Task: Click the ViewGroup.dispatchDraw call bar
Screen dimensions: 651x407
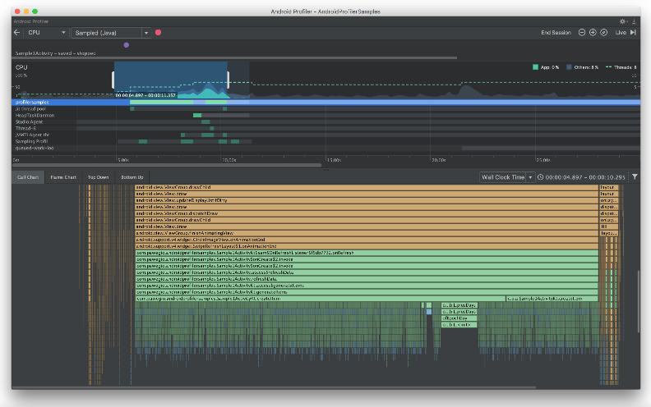Action: (367, 213)
